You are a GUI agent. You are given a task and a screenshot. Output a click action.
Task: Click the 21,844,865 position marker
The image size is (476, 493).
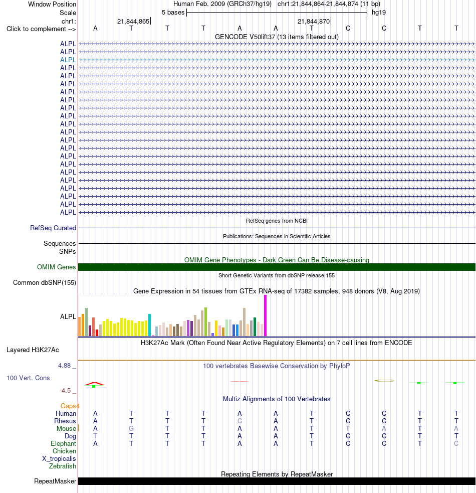tap(133, 21)
